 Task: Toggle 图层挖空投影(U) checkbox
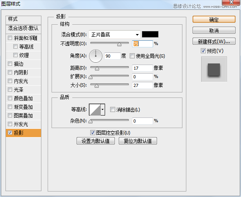(93, 132)
